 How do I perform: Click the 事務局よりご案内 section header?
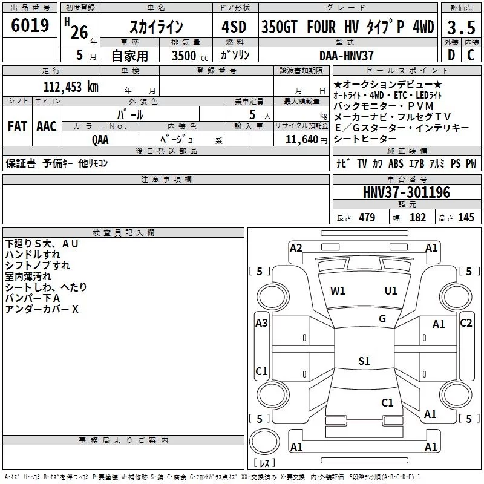[123, 440]
